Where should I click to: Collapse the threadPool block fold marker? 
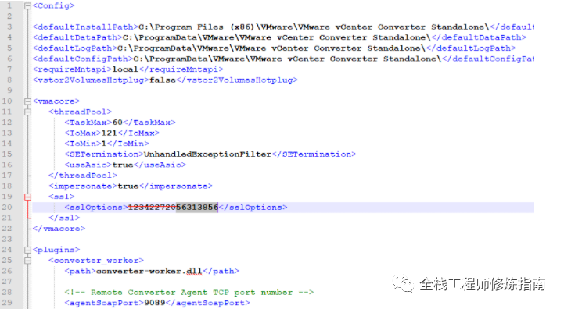[x=27, y=112]
